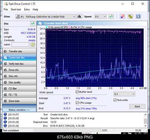The height and width of the screenshot is (140, 150).
Task: Open the Extra menu
Action: click(27, 9)
